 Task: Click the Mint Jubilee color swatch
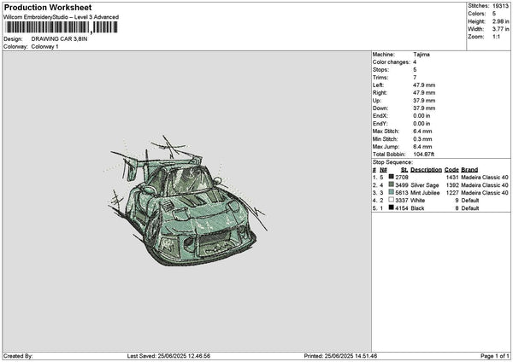391,192
